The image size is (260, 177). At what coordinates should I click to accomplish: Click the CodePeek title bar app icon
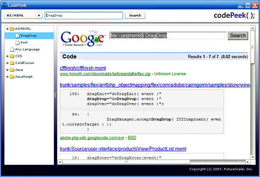click(x=4, y=5)
